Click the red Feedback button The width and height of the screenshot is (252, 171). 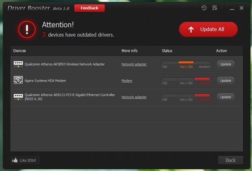(x=89, y=8)
